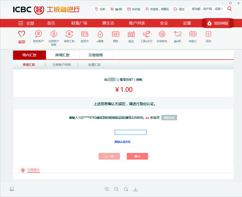Open 信用卡 credit card icon
The width and height of the screenshot is (242, 197).
[85, 34]
